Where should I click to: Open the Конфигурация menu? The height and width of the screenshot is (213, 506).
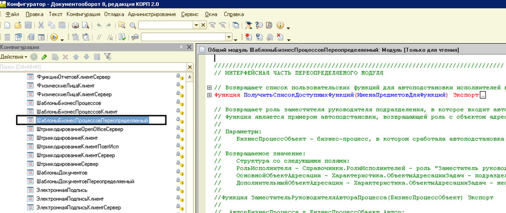pos(83,14)
